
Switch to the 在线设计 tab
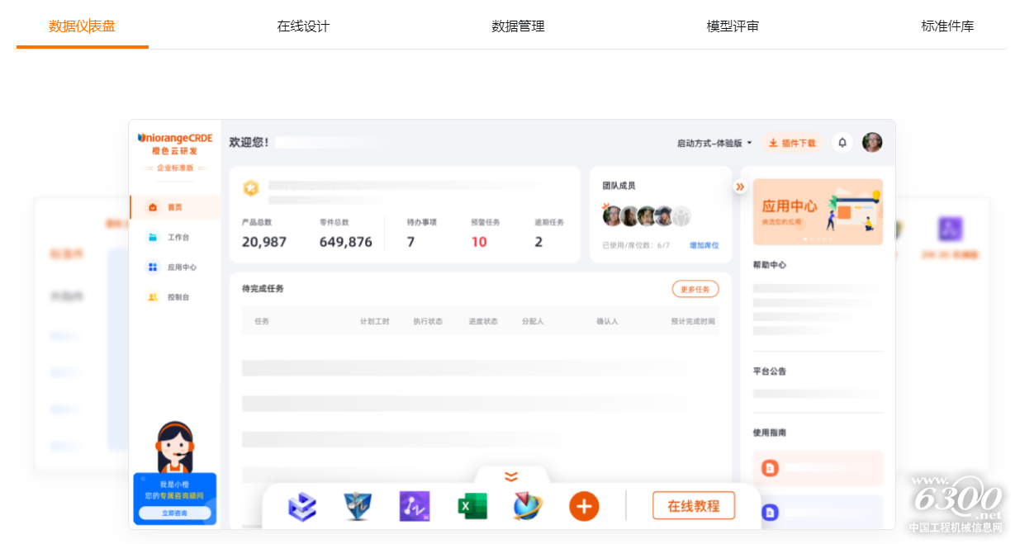point(303,26)
